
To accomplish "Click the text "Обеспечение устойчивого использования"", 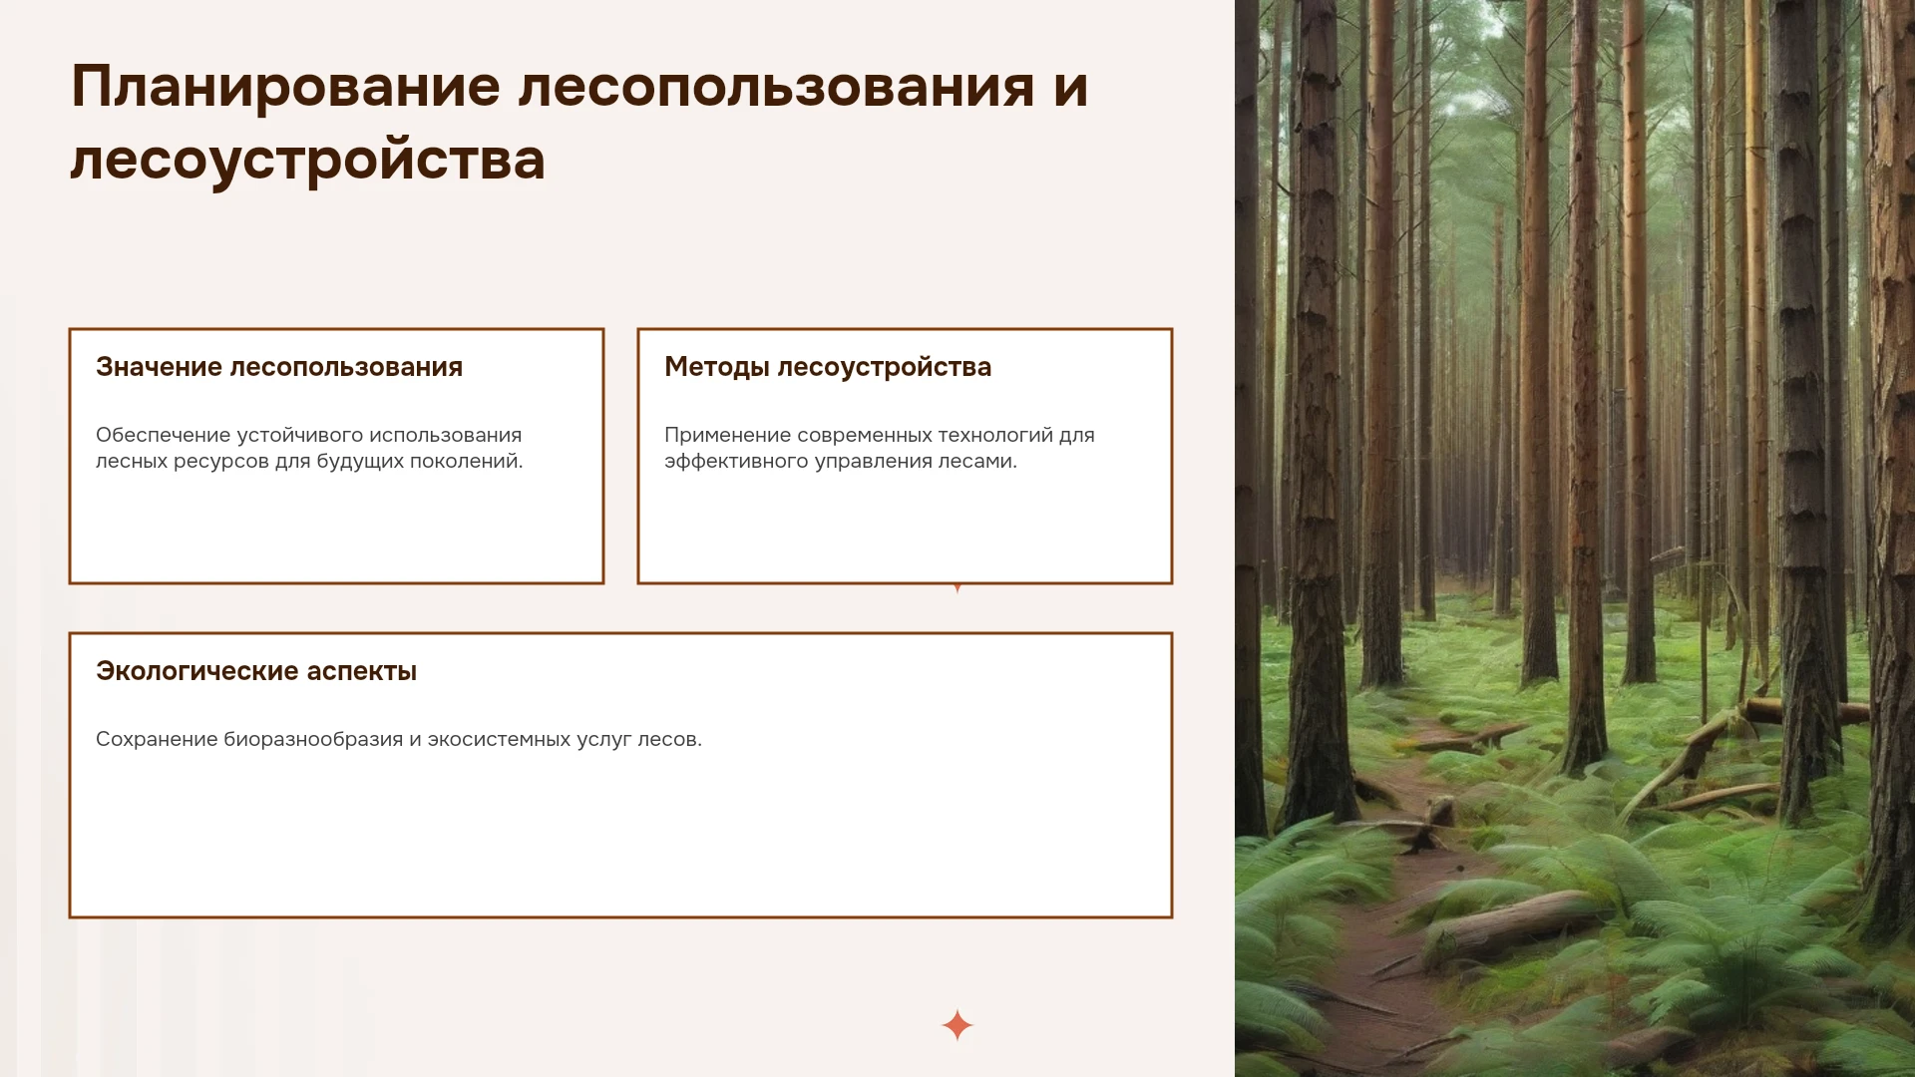I will tap(309, 435).
